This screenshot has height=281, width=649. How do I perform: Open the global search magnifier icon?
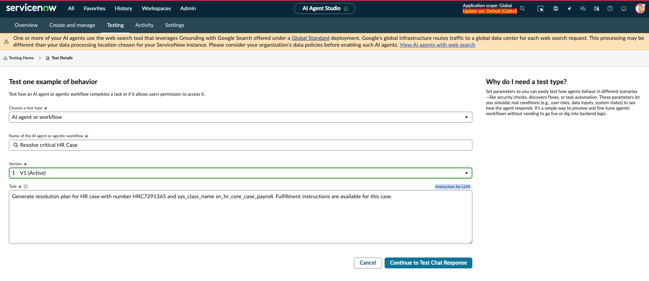522,9
